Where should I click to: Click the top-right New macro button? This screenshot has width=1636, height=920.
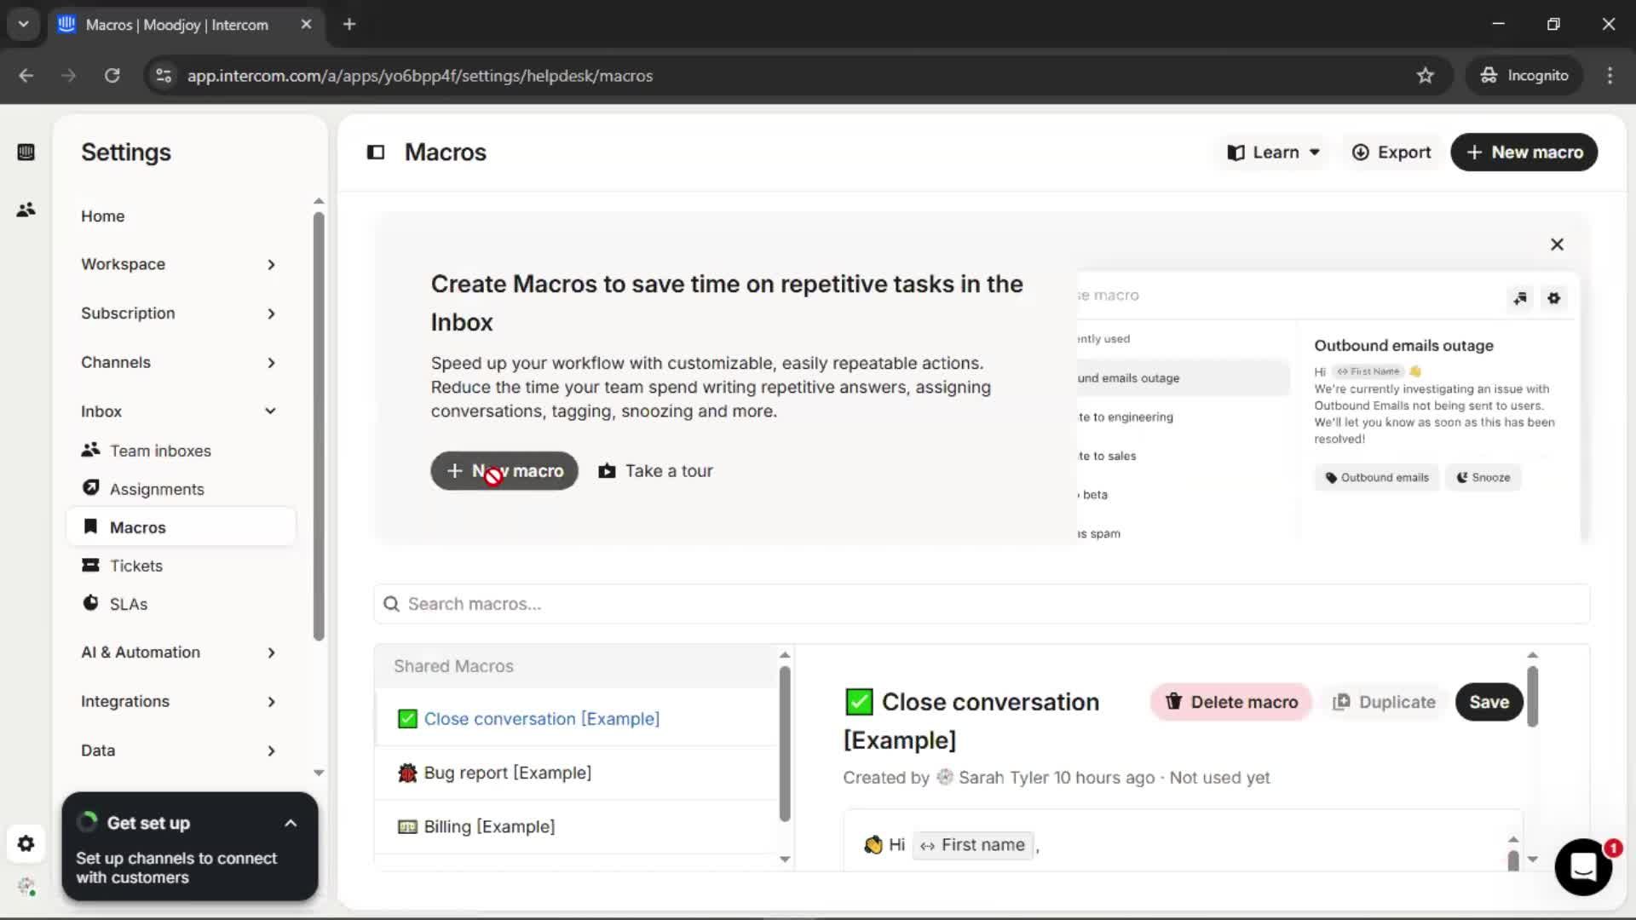1524,152
